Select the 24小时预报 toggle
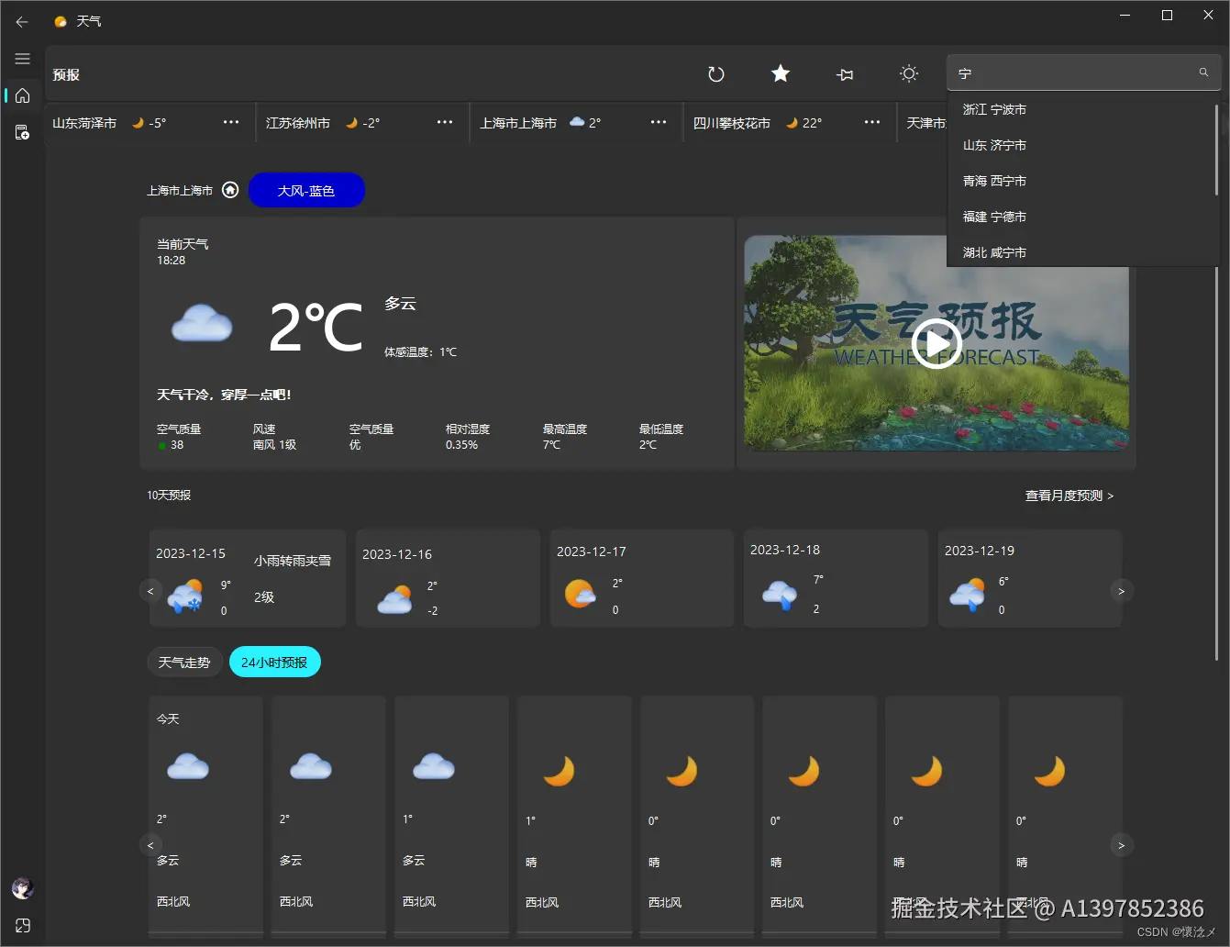Screen dimensions: 1230x947 tap(274, 661)
